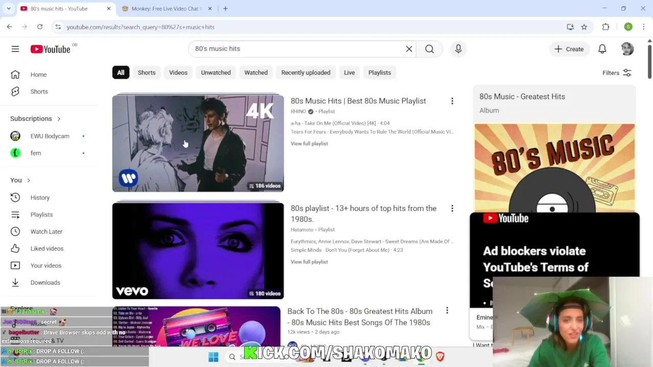The width and height of the screenshot is (653, 367).
Task: Switch to the Monkey Free Live Video Chat tab
Action: point(166,9)
